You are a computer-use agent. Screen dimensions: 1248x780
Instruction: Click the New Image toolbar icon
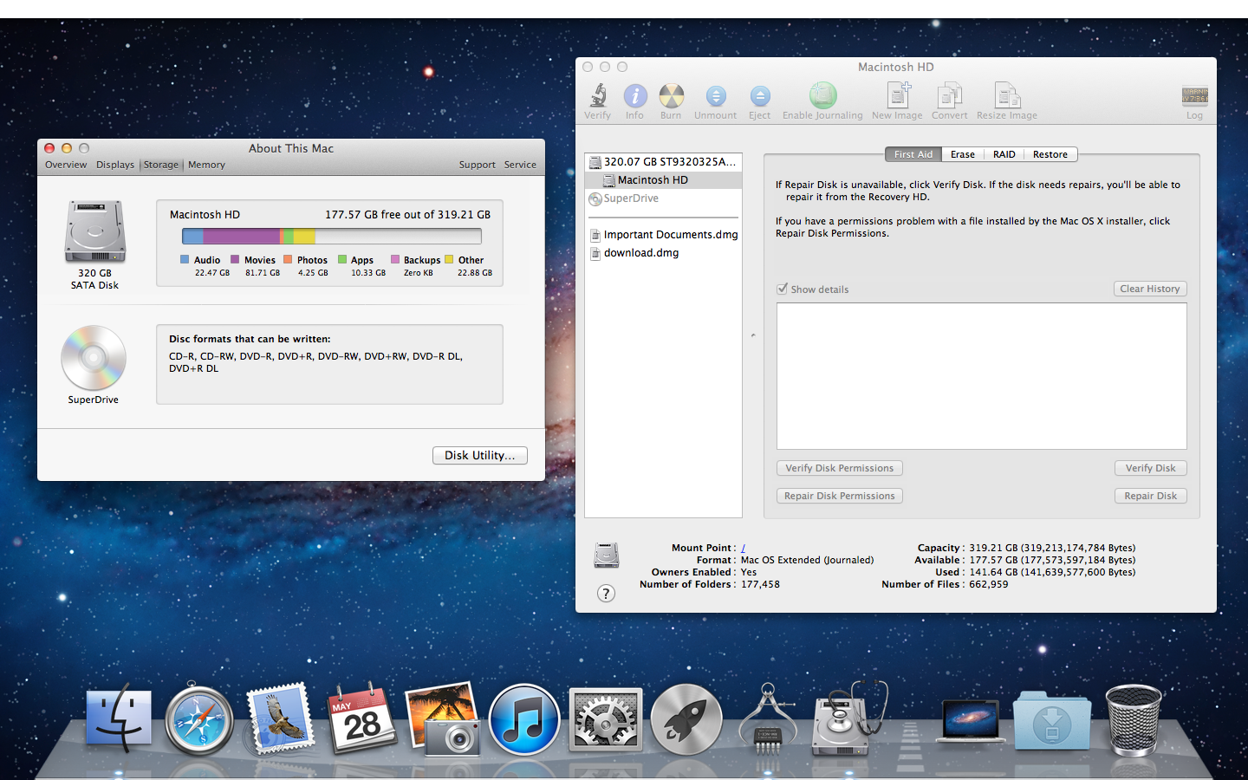[897, 96]
